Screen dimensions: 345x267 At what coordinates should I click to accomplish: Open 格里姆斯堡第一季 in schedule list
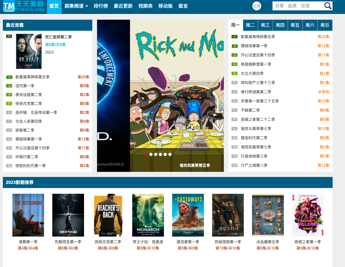coord(256,64)
